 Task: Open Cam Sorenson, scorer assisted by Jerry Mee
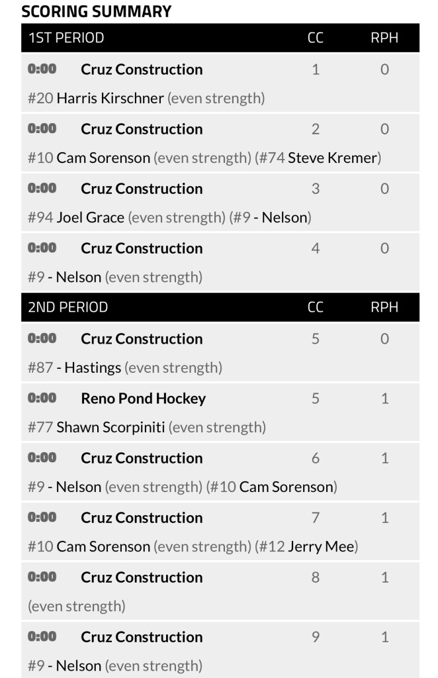coord(103,547)
